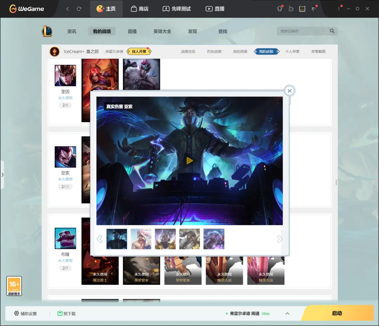Screen dimensions: 379x326
Task: Show next skins with the right chevron
Action: tap(279, 239)
